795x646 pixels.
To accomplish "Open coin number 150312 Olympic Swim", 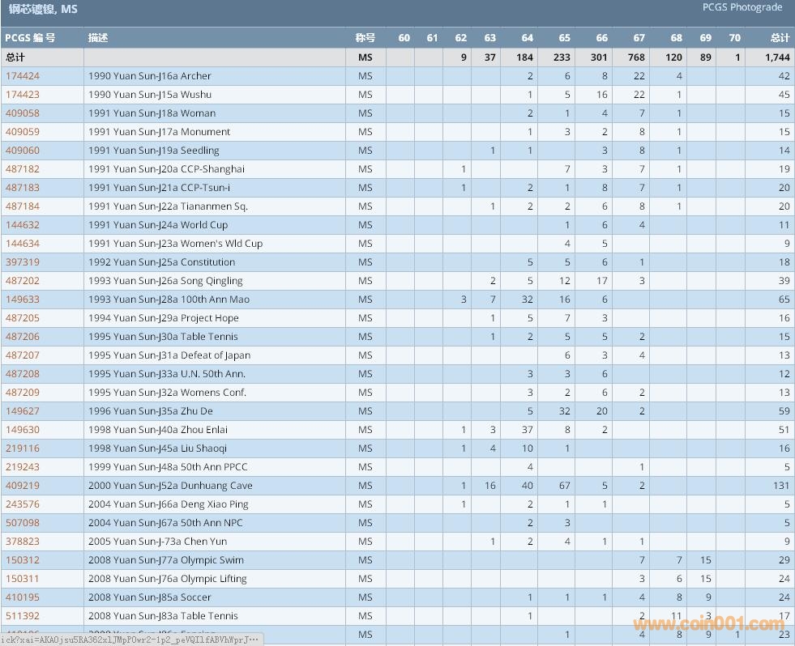I will [x=23, y=560].
